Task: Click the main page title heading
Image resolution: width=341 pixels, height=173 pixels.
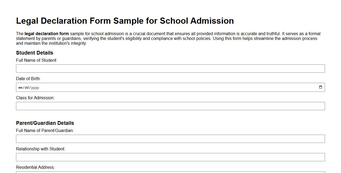Action: tap(125, 20)
